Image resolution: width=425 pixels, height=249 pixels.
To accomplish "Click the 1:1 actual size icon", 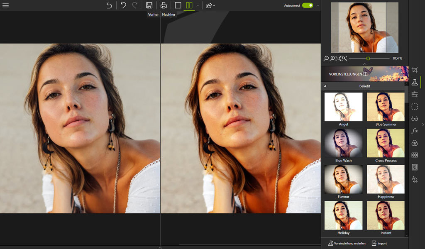I will pyautogui.click(x=338, y=59).
